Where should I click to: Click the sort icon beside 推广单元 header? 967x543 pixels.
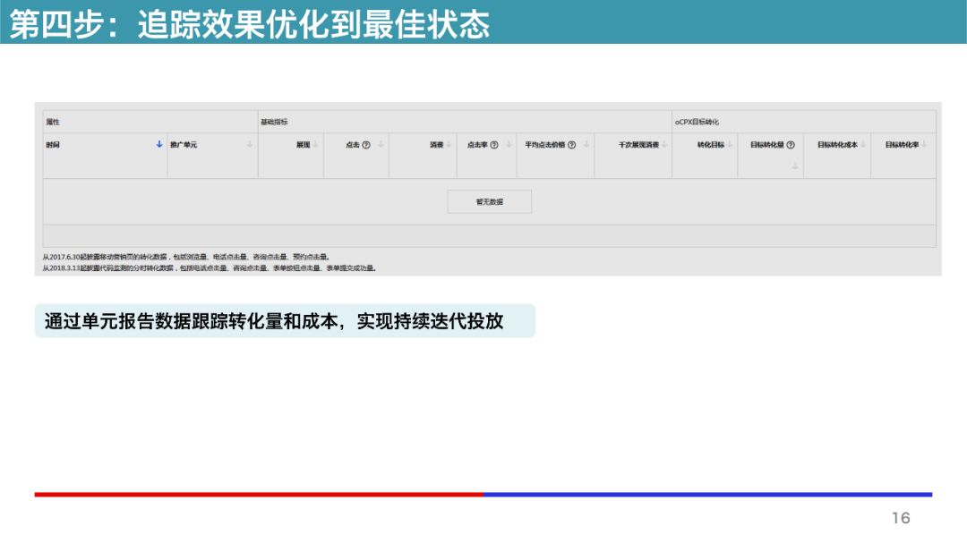click(x=248, y=143)
